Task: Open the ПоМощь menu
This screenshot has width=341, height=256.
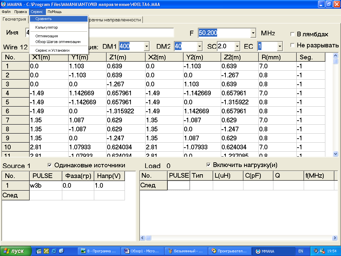Action: pos(55,12)
